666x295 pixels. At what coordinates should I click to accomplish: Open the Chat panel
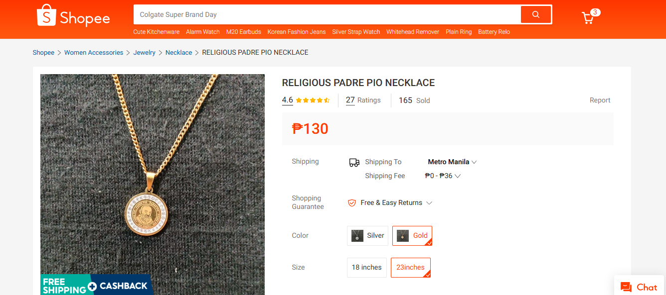[639, 287]
